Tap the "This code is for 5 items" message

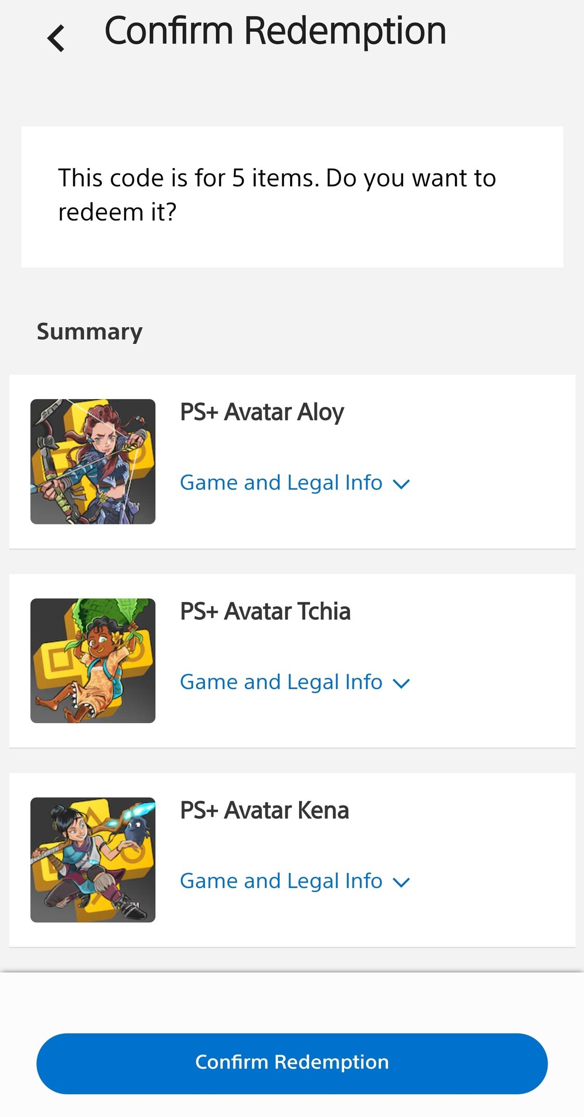(277, 195)
